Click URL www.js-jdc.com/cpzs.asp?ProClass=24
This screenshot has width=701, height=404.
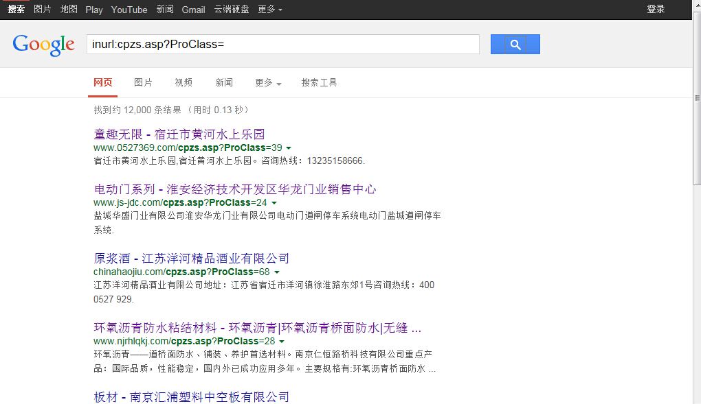click(180, 202)
